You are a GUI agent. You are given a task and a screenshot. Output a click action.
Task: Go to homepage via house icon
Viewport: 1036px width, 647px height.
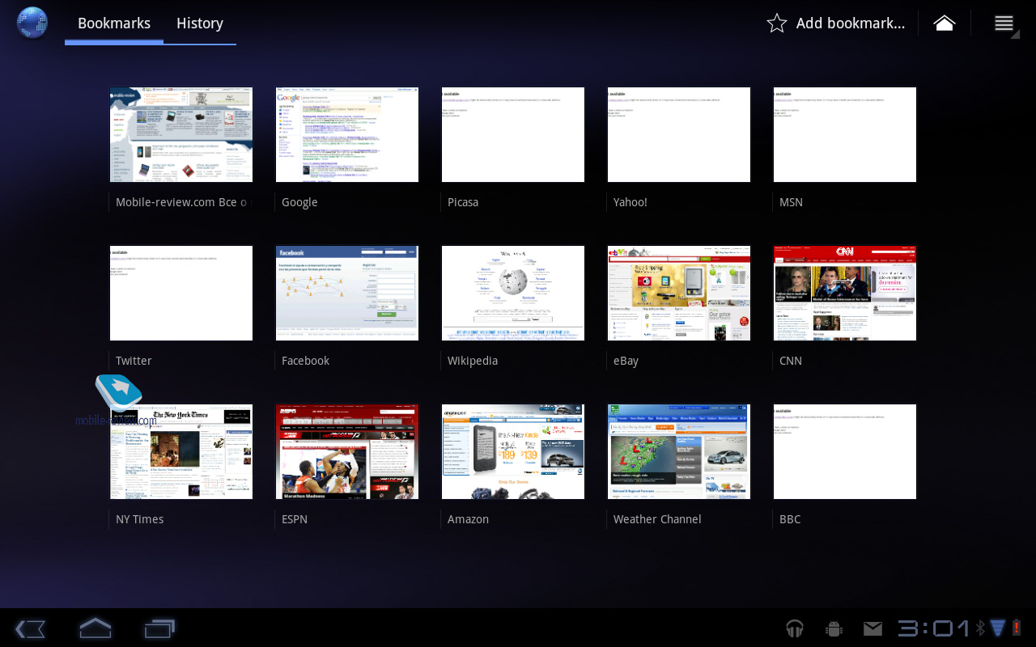pos(944,23)
